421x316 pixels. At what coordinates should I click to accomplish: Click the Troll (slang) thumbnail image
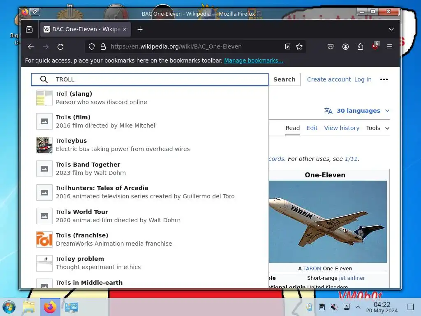click(x=44, y=98)
